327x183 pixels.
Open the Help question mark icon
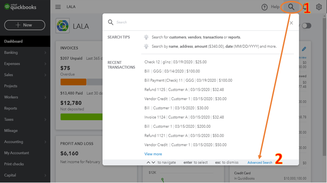point(265,7)
